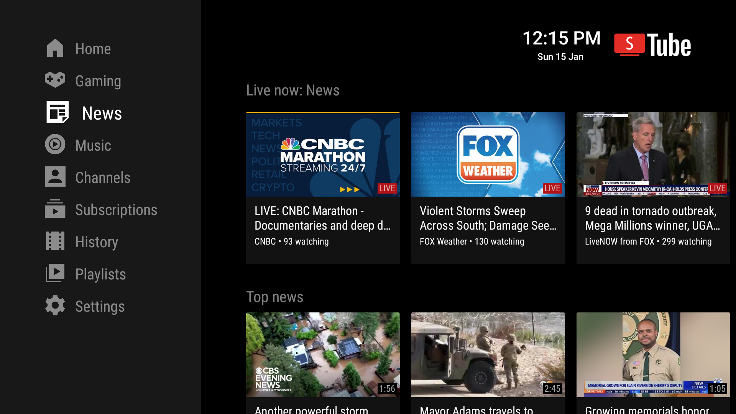The image size is (736, 414).
Task: Click LIVE badge on LiveNOW thumbnail
Action: (718, 188)
